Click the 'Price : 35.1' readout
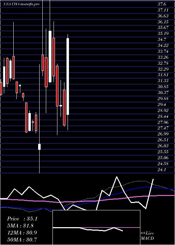This screenshot has width=175, height=245. point(22,219)
